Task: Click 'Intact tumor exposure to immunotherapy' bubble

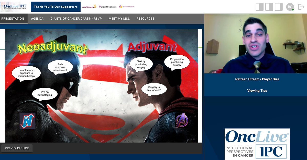Action: 26,73
